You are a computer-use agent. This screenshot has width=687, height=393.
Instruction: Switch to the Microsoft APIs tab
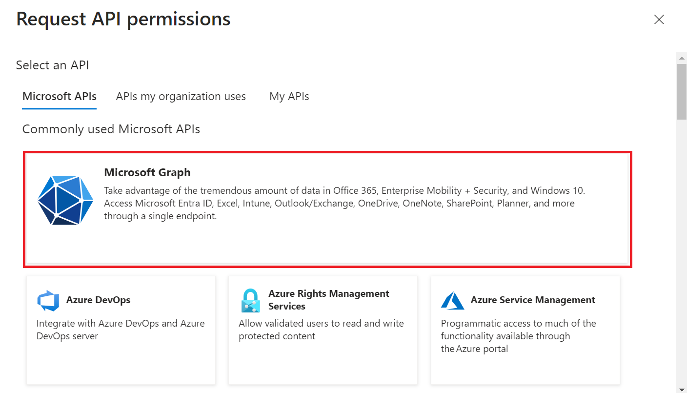(60, 97)
